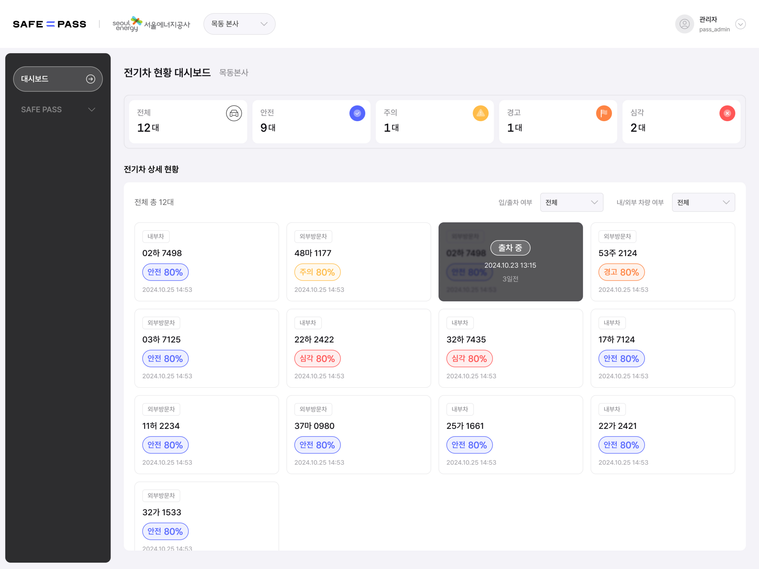Click 내부차 tag on 22하 2422 card

(x=308, y=323)
